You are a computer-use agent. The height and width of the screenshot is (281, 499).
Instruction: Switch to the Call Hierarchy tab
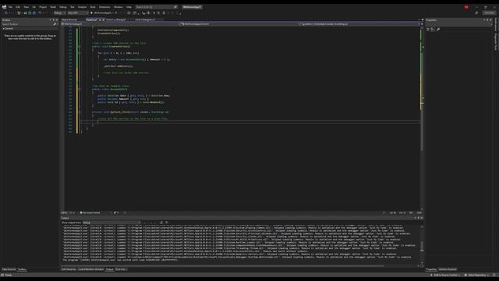(x=69, y=269)
